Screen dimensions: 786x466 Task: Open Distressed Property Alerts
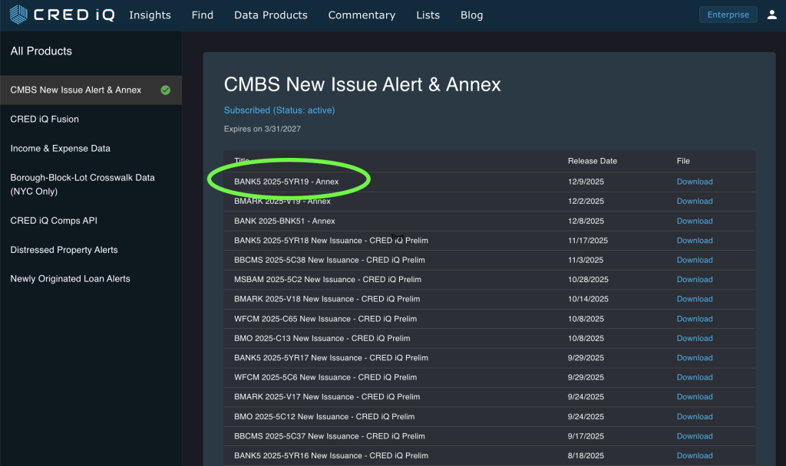click(x=64, y=250)
